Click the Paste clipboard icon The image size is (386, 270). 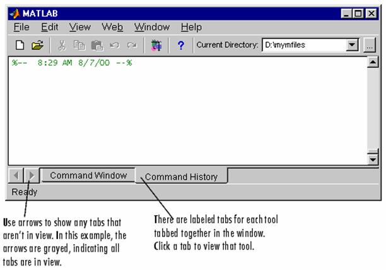tap(96, 45)
